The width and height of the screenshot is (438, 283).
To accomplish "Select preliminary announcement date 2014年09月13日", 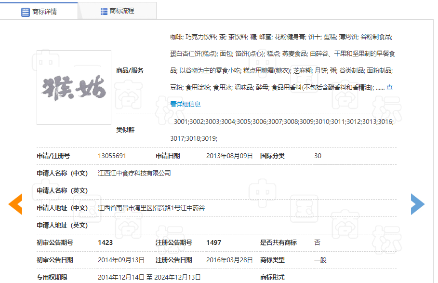I will coord(121,260).
